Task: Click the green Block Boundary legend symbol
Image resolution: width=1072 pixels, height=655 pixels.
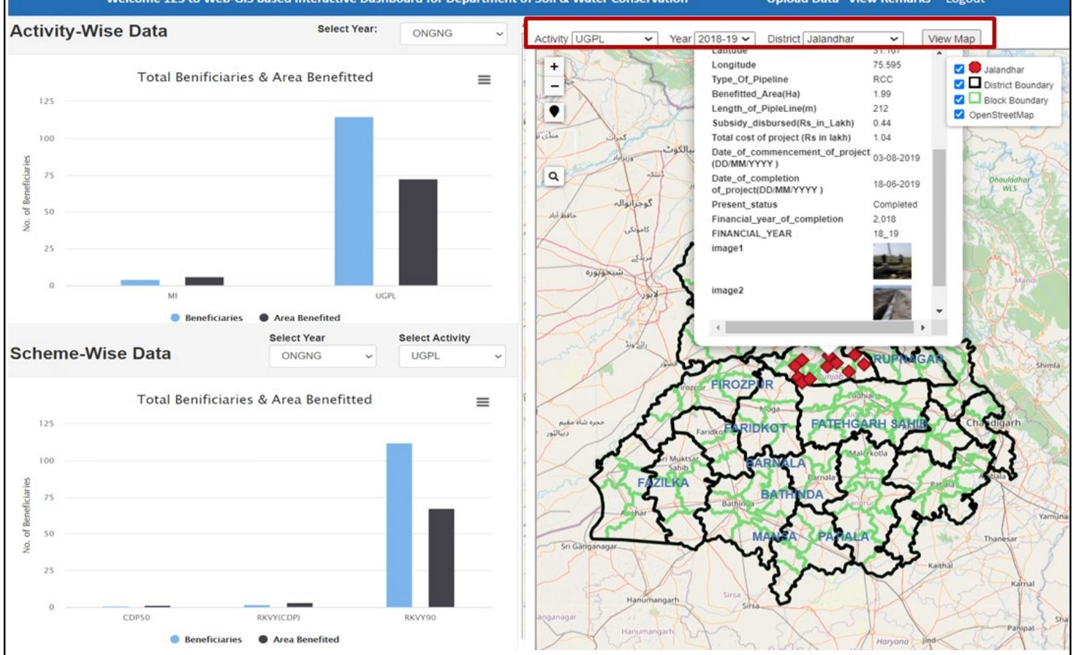Action: click(x=974, y=98)
